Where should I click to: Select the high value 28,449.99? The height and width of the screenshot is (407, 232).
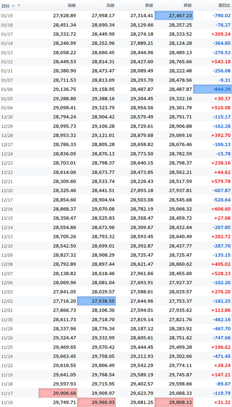coord(103,34)
